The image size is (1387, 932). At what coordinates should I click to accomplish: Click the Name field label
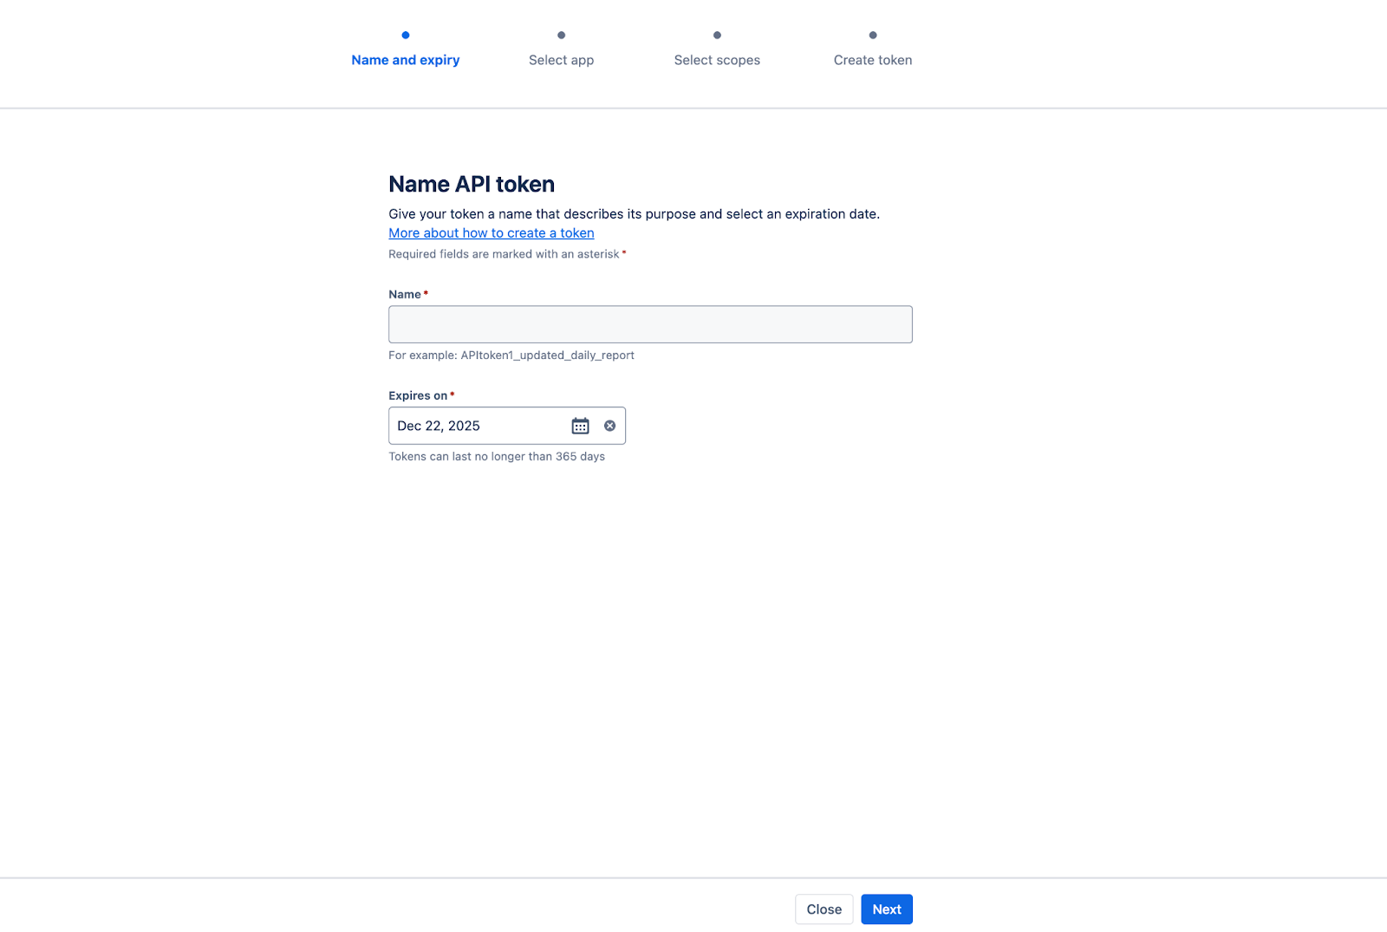click(405, 295)
